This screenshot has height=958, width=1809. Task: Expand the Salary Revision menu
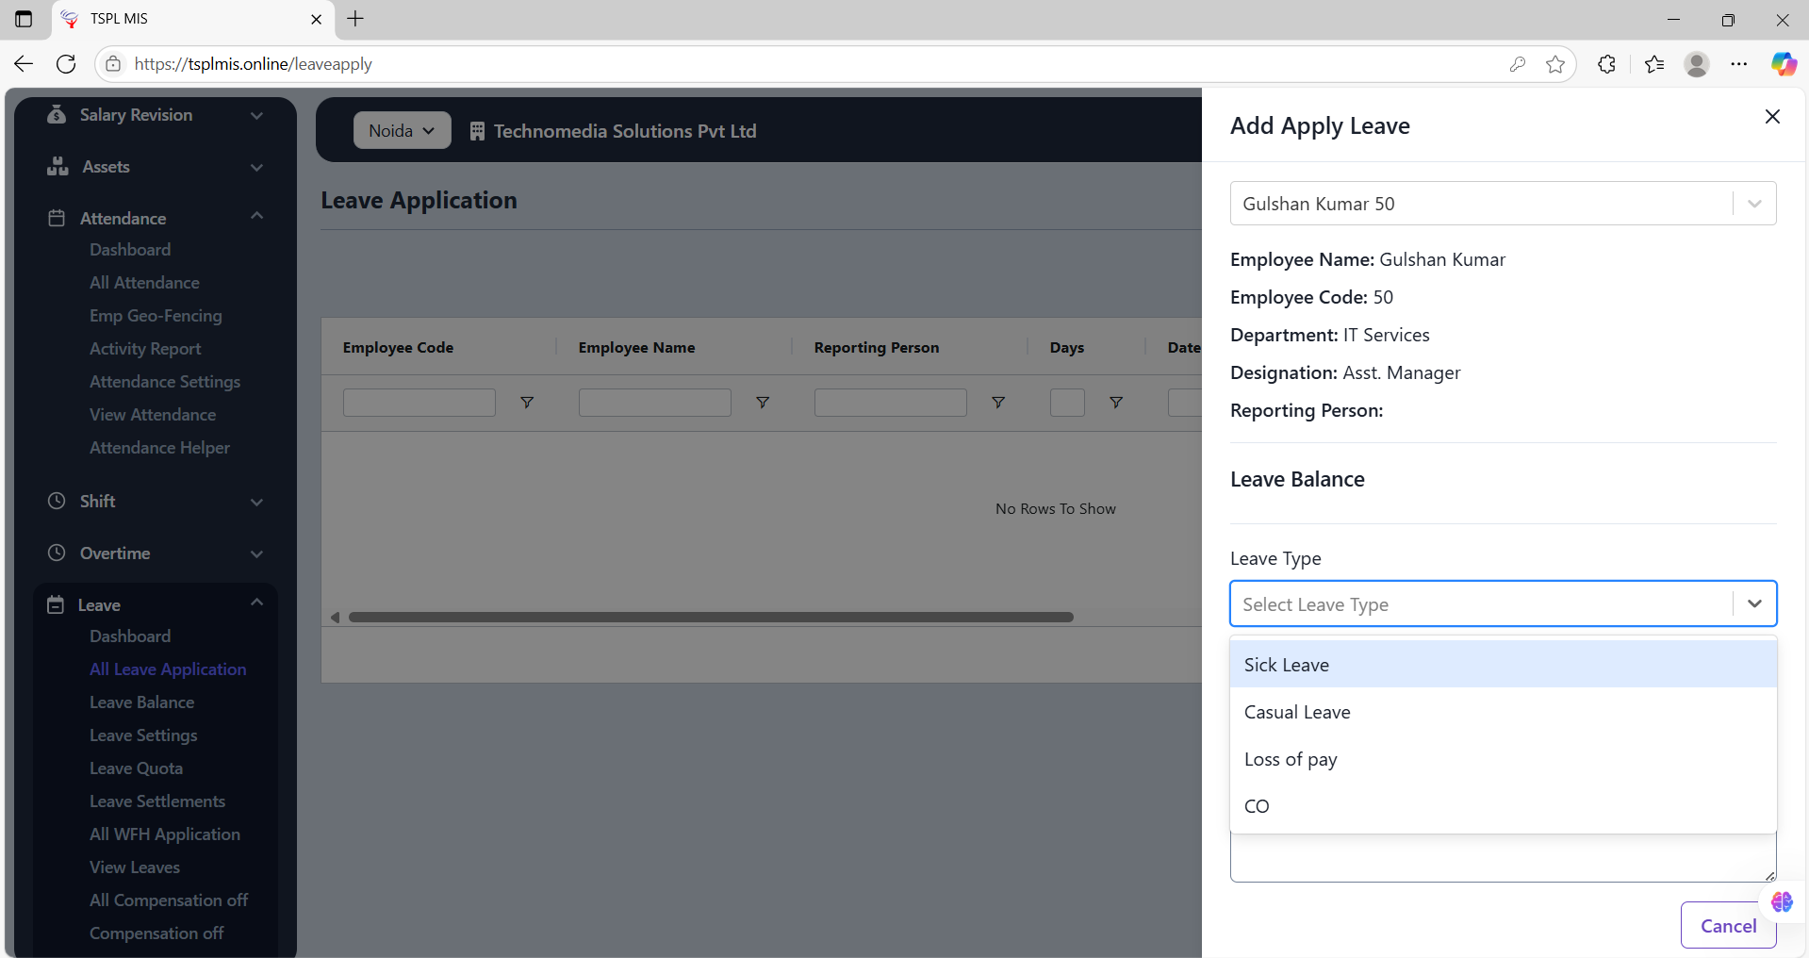click(256, 115)
